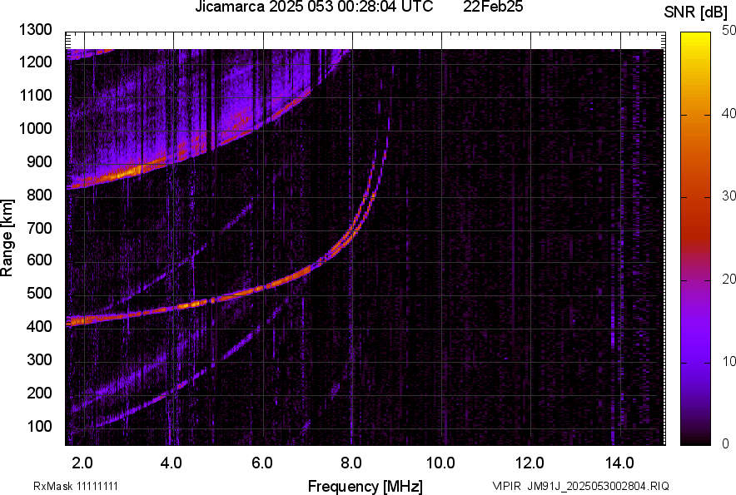Click the colorbar tick label '50'
Viewport: 736px width, 495px height.
click(x=729, y=31)
